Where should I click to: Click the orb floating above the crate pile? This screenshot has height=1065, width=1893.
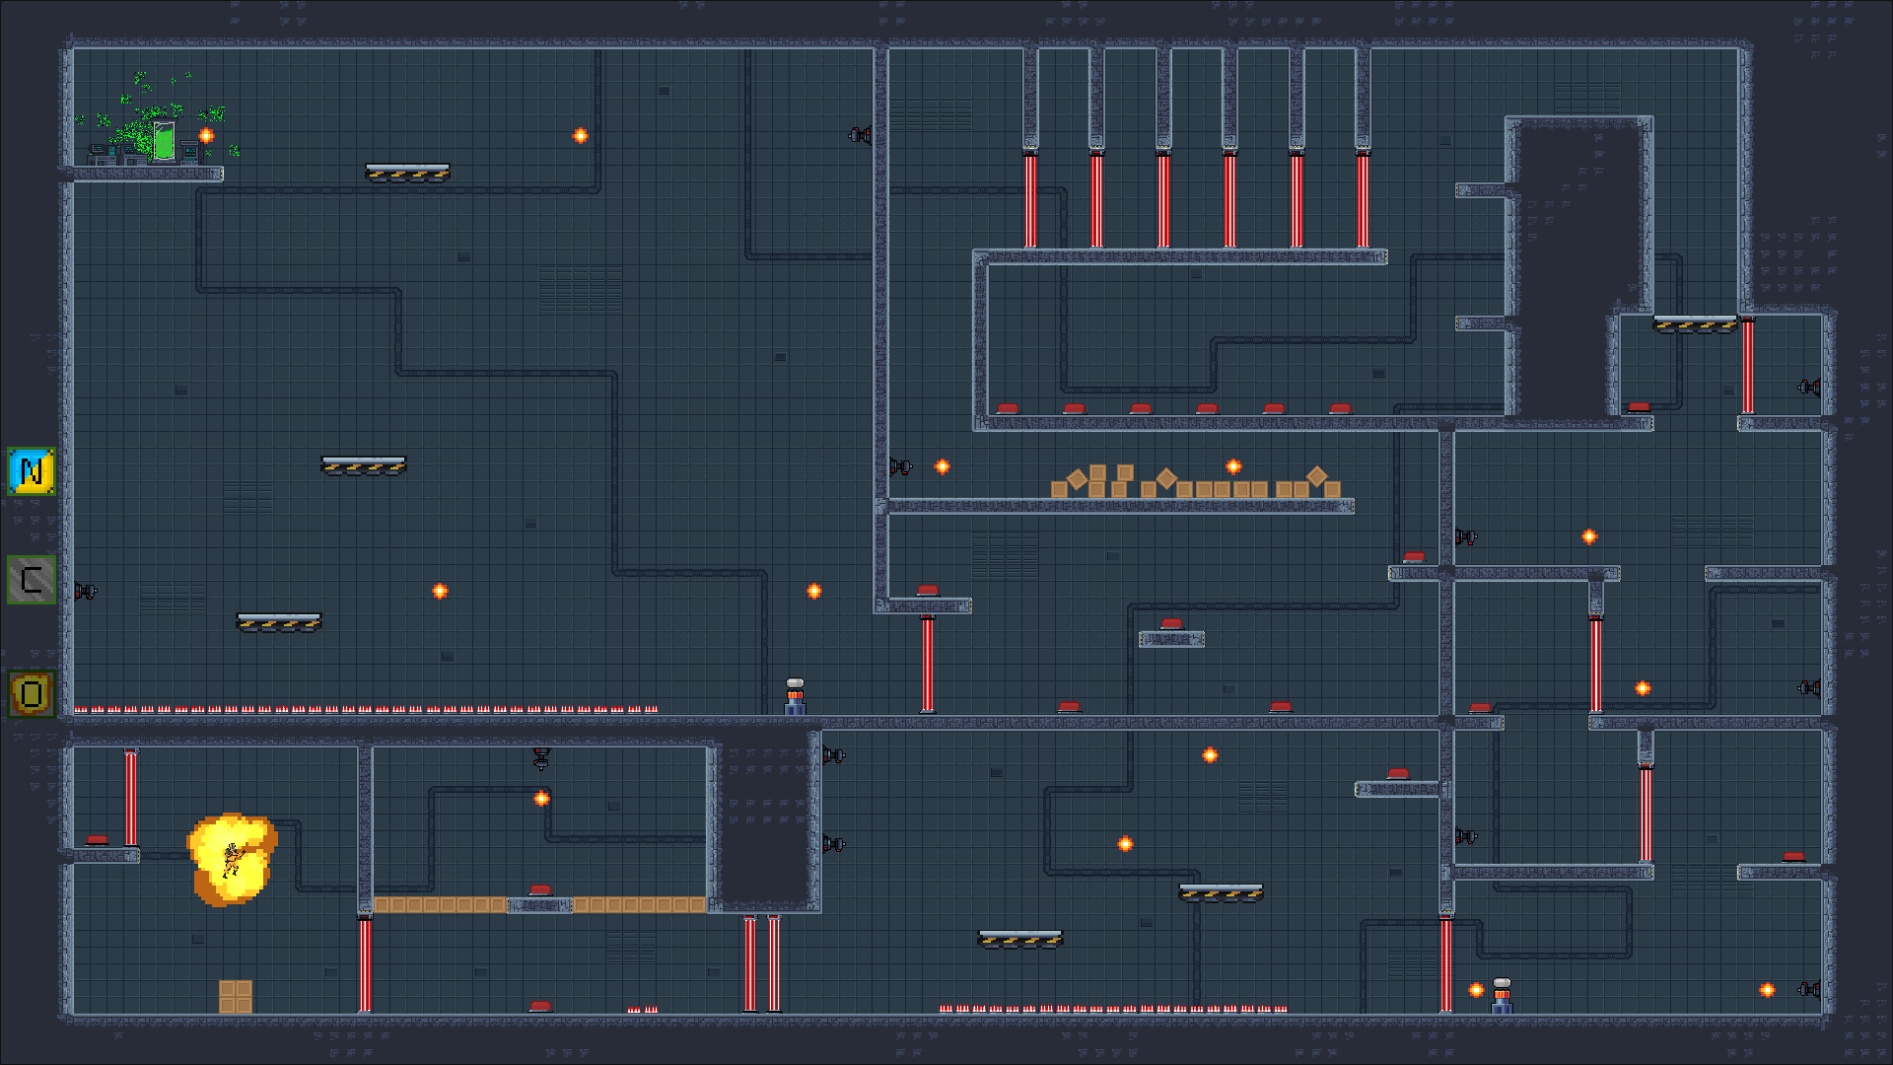[1233, 466]
